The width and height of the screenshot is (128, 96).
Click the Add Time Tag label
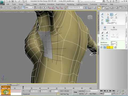point(65,94)
